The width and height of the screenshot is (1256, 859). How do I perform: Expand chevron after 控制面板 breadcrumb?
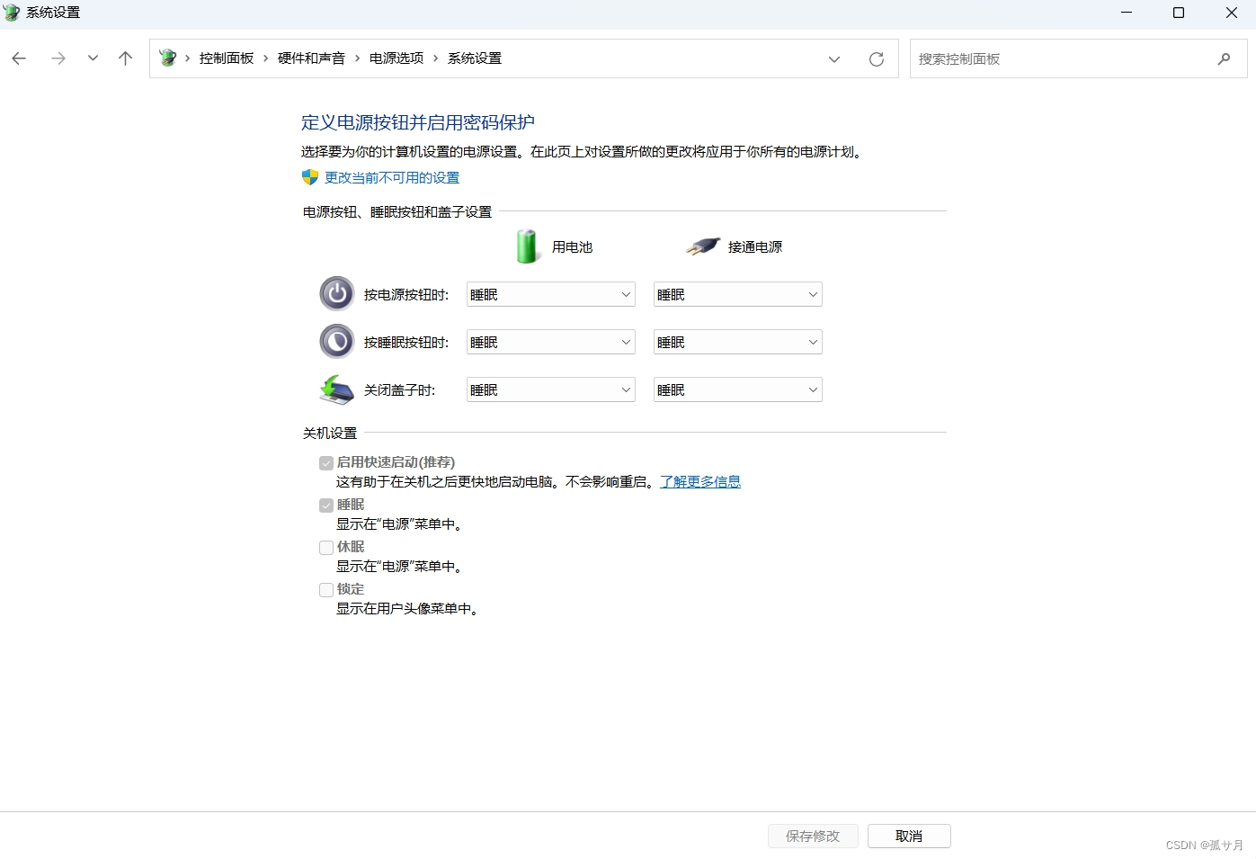(266, 58)
